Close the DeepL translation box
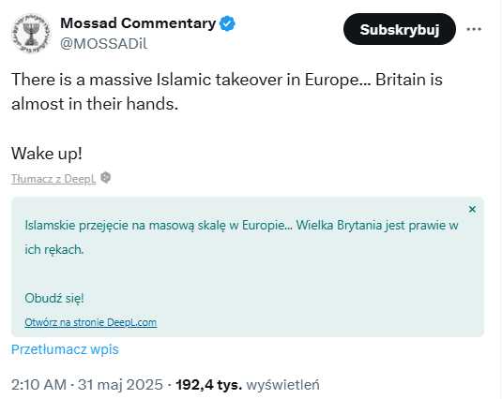 point(472,209)
